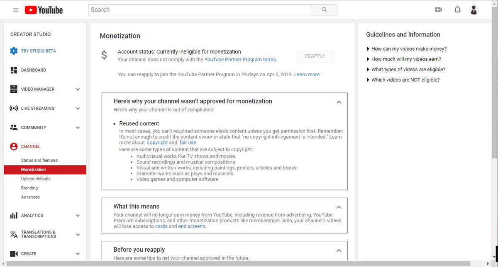Viewport: 498px width, 267px height.
Task: Open the fair use link
Action: coord(188,143)
